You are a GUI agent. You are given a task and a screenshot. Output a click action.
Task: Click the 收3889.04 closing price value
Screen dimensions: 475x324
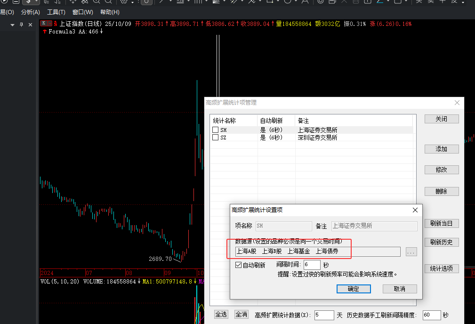point(255,24)
